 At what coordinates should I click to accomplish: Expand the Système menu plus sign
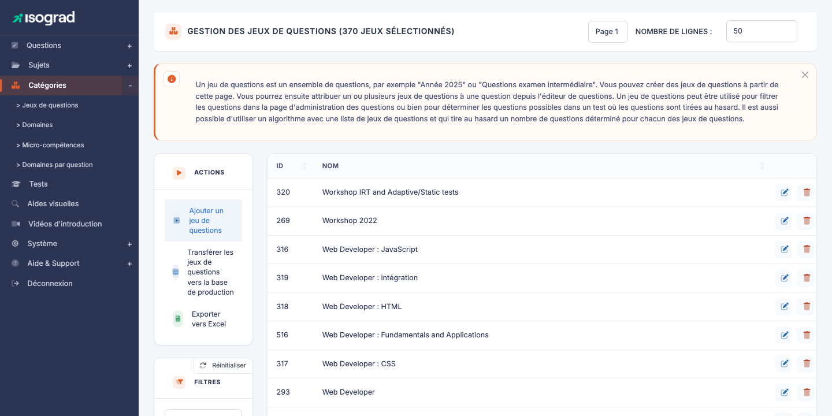(129, 244)
